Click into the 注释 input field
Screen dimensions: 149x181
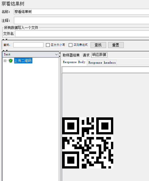pos(81,20)
